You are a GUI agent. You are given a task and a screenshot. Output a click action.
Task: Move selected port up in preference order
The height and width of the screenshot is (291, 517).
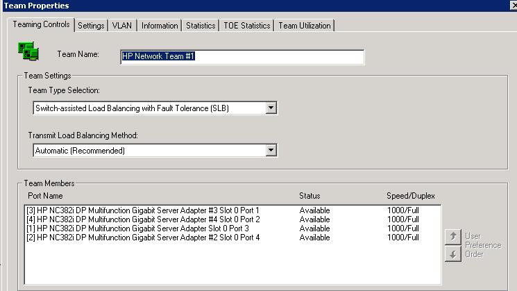(452, 237)
